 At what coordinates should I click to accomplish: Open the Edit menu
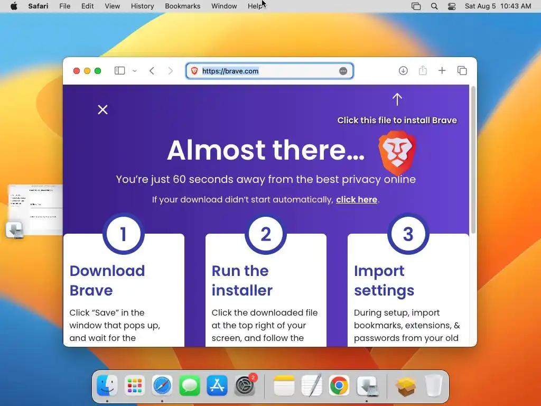tap(87, 6)
